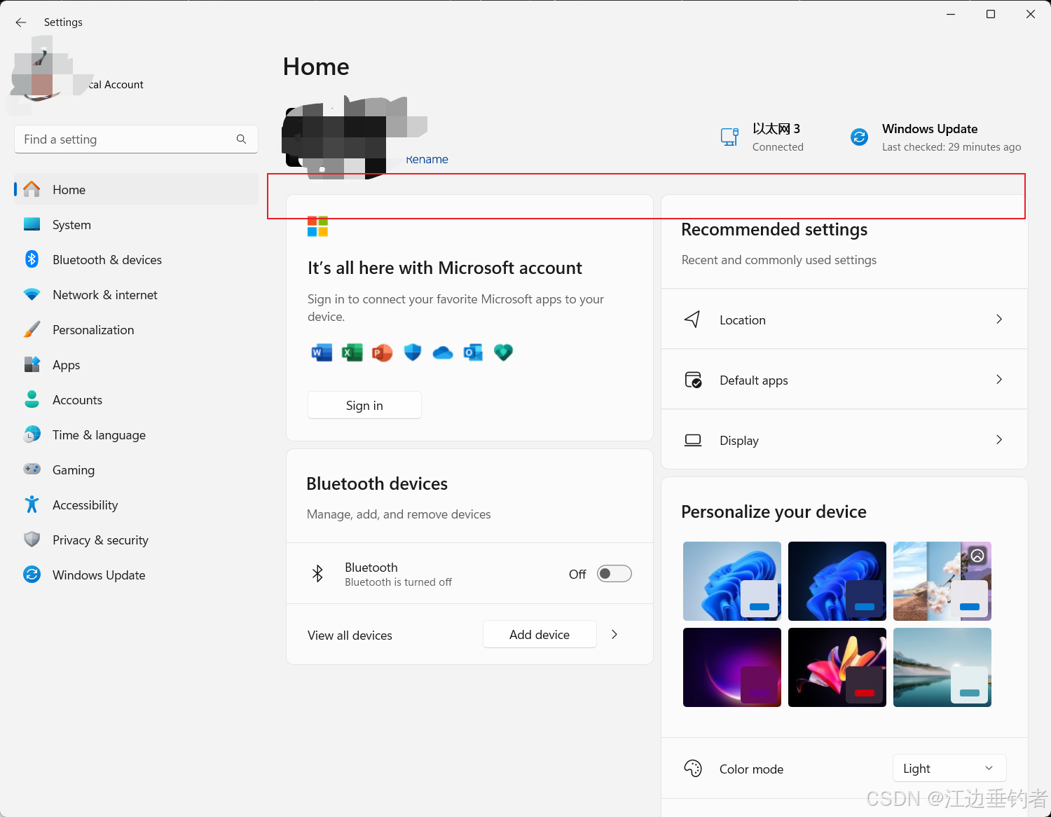Open Windows Update last checked status

click(x=935, y=137)
